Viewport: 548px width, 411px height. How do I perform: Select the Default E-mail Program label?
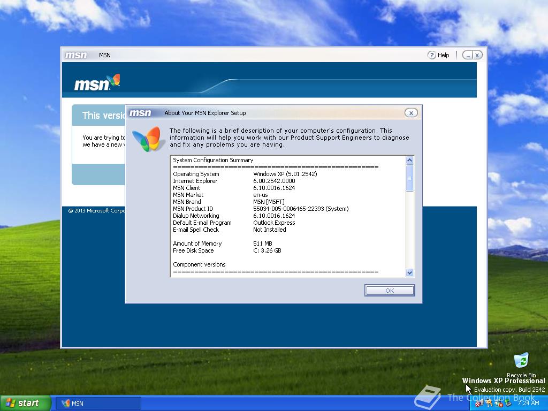202,223
